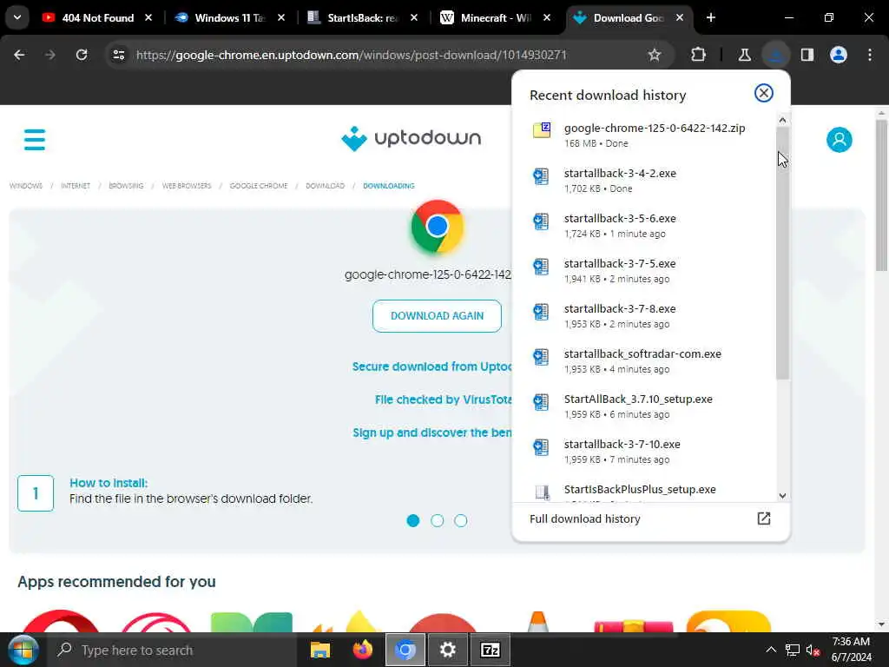Open startallback_softradar-com.exe download entry
This screenshot has width=889, height=667.
coord(644,360)
